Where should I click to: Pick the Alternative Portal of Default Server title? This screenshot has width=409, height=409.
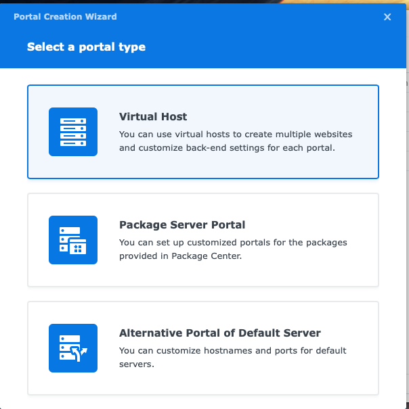click(x=220, y=333)
